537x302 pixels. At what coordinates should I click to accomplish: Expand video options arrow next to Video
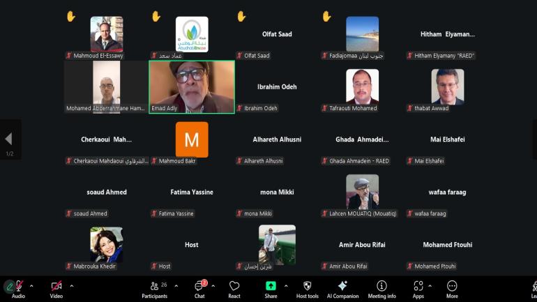pyautogui.click(x=71, y=285)
